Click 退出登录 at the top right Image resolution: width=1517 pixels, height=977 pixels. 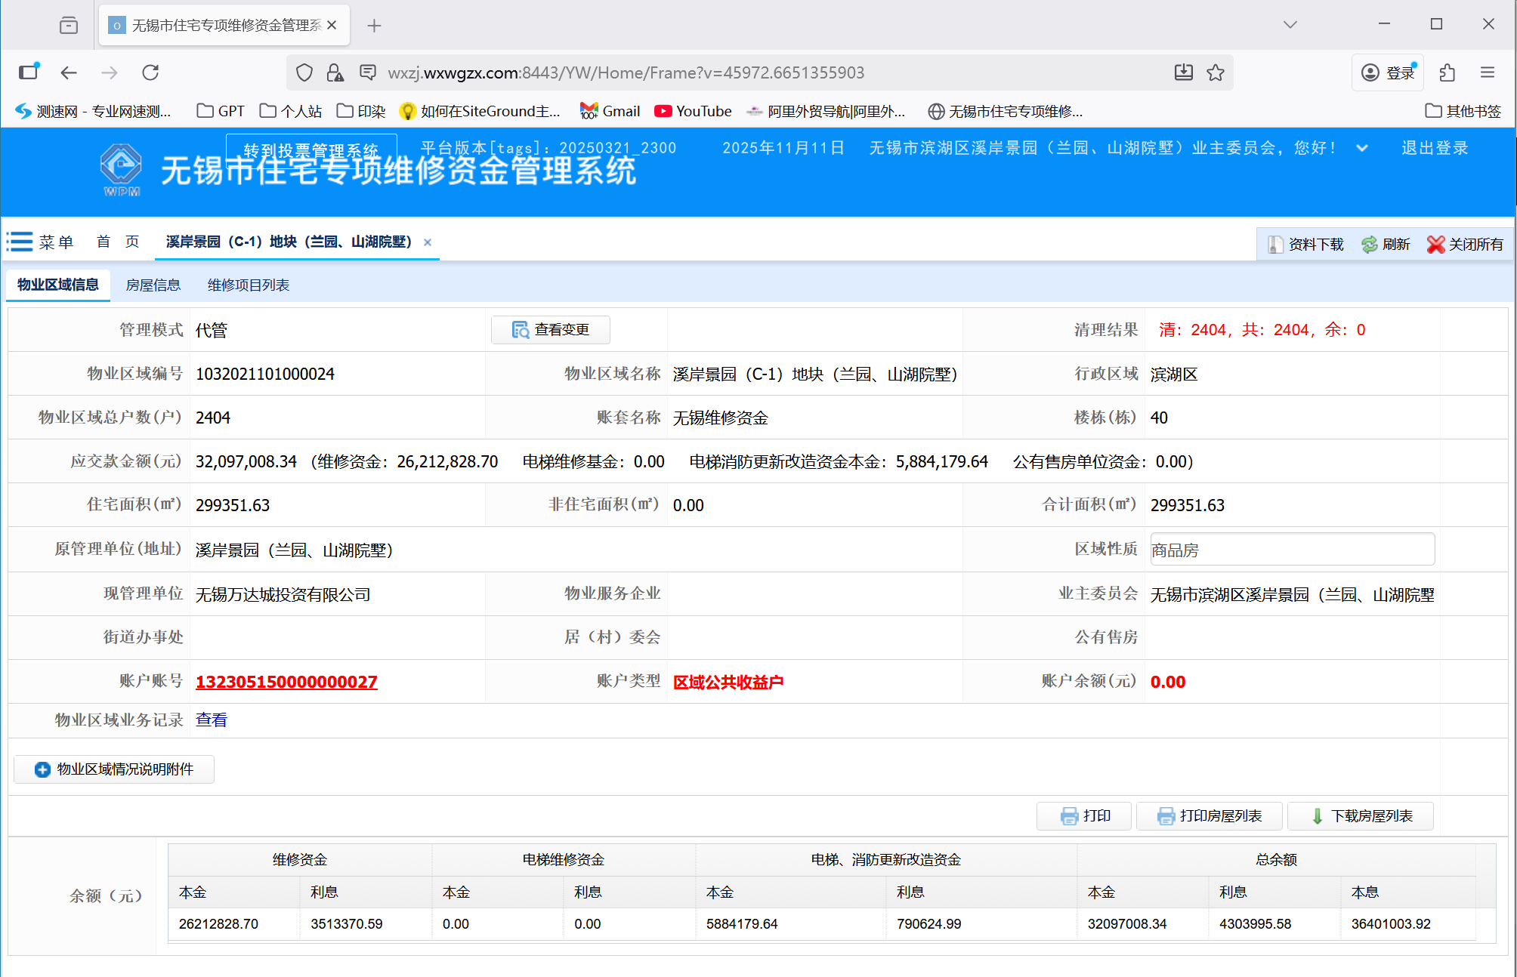(1434, 148)
